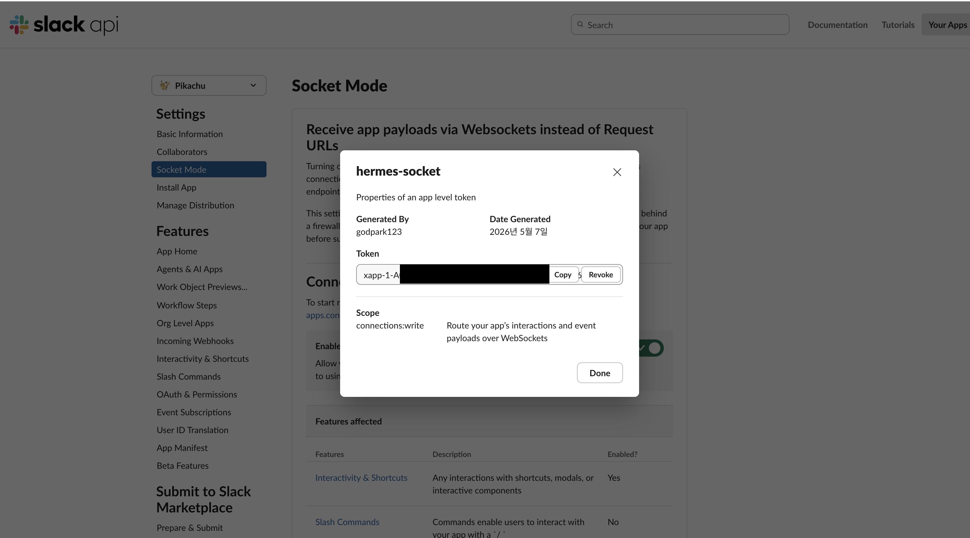Click the Date Generated label

click(520, 219)
